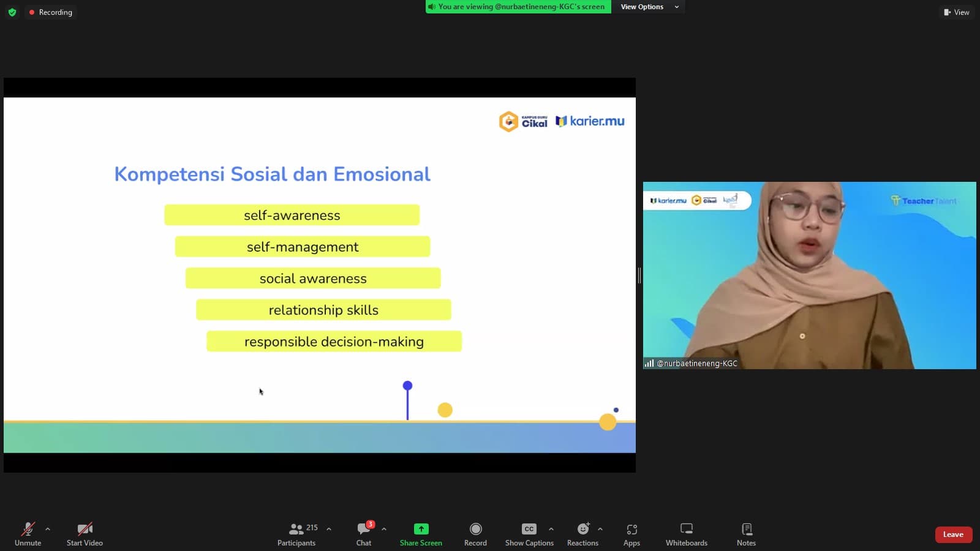This screenshot has width=980, height=551.
Task: Open the Notes panel
Action: (746, 533)
